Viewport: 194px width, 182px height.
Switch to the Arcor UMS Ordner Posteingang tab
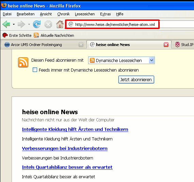point(44,45)
